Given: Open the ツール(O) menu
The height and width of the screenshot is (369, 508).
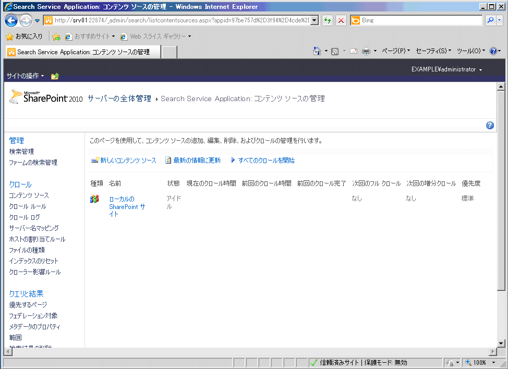Looking at the screenshot, I should tap(471, 51).
